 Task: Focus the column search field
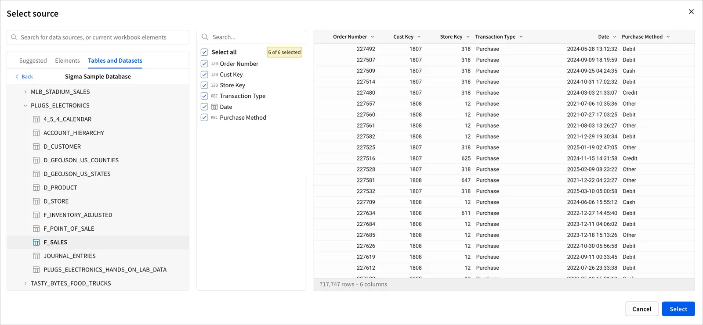tap(251, 37)
